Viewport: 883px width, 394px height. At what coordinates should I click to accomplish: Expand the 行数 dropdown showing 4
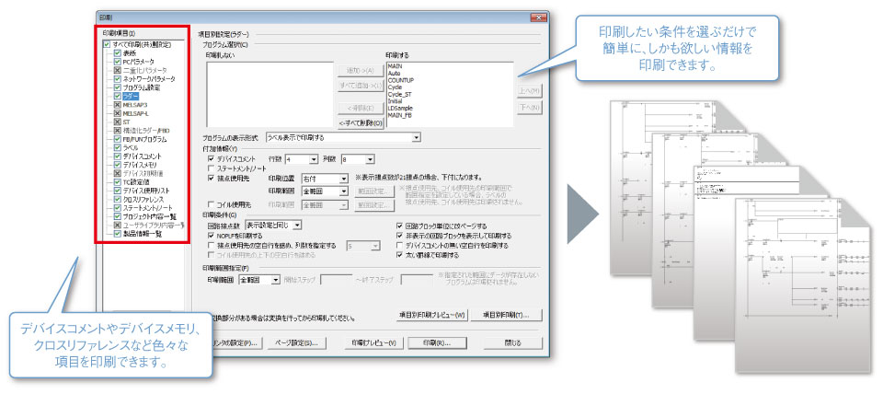click(314, 158)
